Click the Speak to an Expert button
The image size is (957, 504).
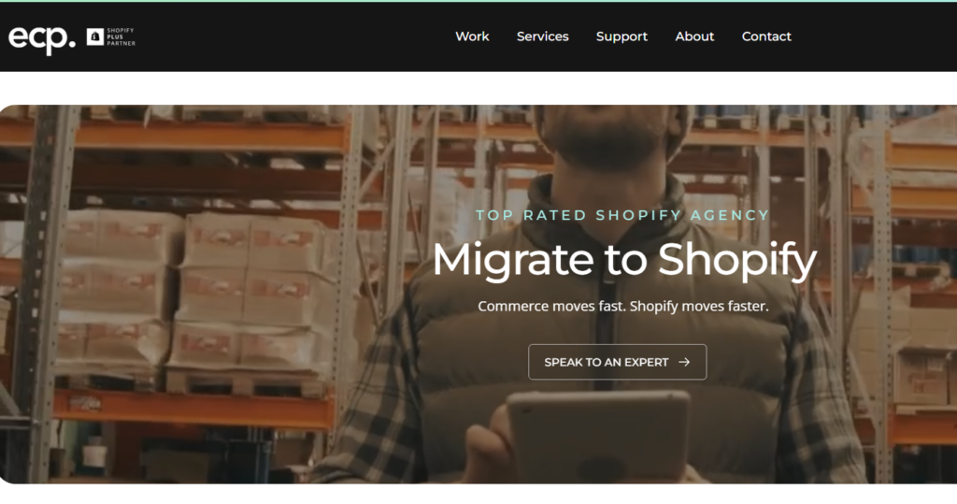pyautogui.click(x=617, y=362)
